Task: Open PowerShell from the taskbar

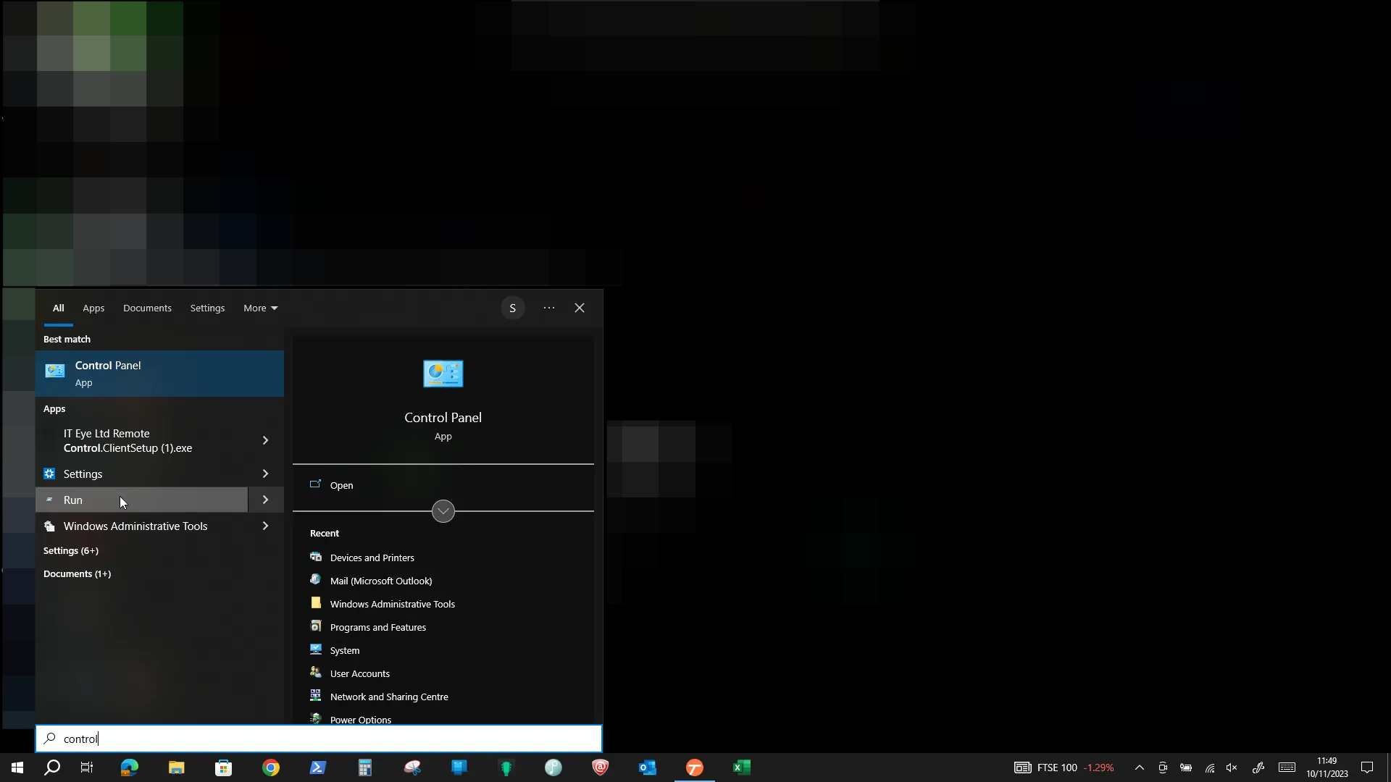Action: pyautogui.click(x=318, y=768)
